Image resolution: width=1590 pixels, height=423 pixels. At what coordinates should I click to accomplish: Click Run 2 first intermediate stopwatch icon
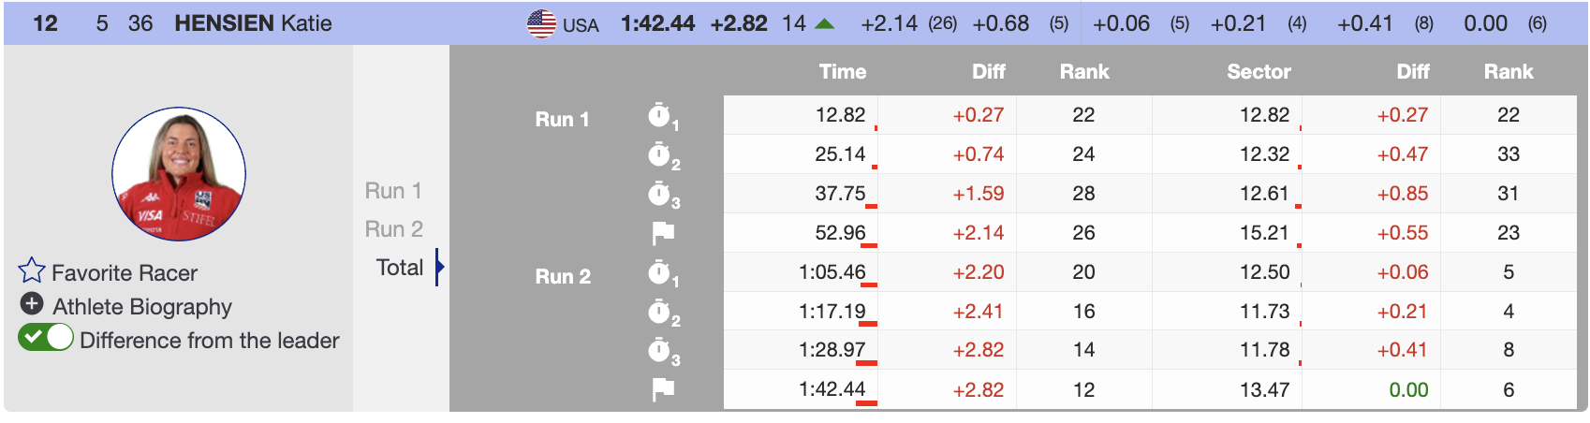(x=660, y=272)
